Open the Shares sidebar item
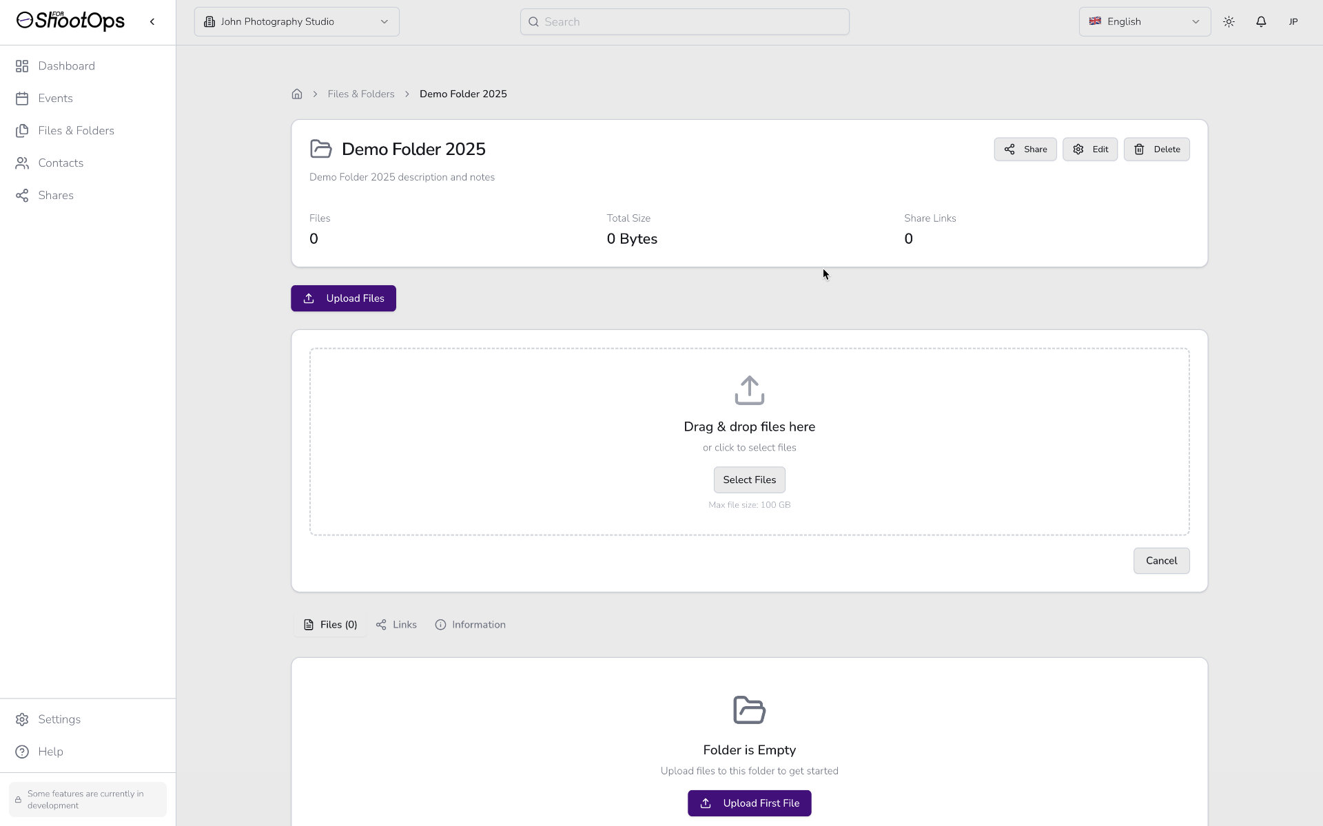Image resolution: width=1323 pixels, height=826 pixels. pyautogui.click(x=56, y=196)
